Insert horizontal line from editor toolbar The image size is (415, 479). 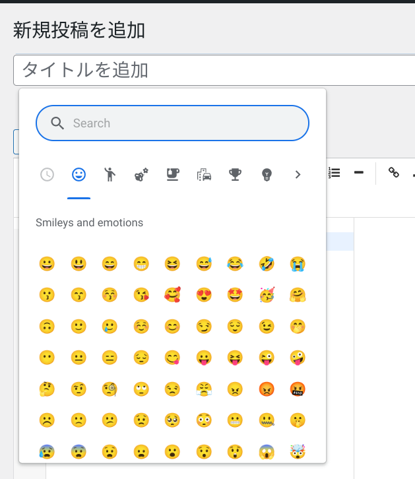pos(359,173)
